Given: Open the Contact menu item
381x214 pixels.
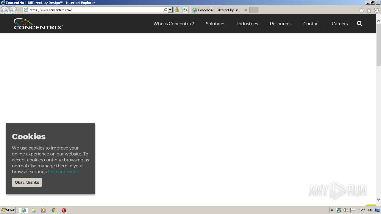Looking at the screenshot, I should click(x=311, y=24).
